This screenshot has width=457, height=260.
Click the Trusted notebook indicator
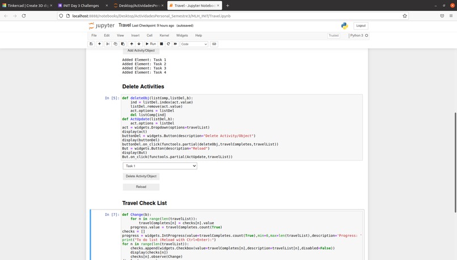point(334,36)
